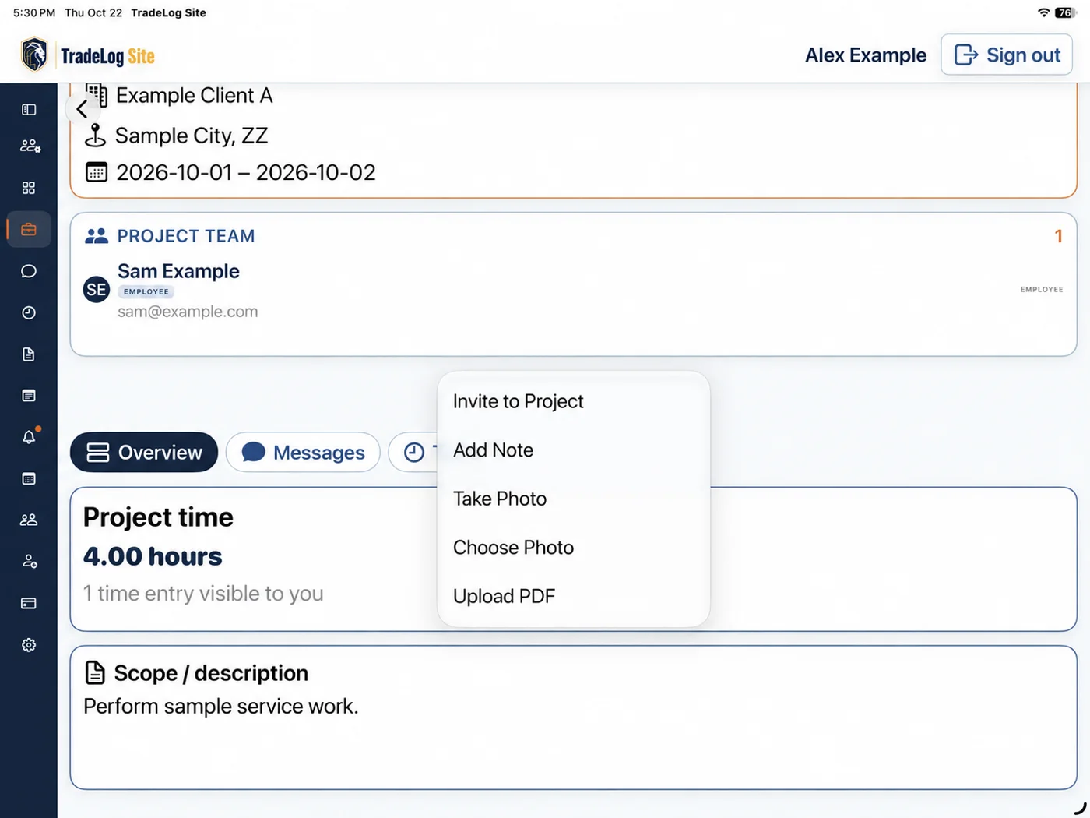The image size is (1090, 818).
Task: Click the Scope / description heading
Action: coord(211,673)
